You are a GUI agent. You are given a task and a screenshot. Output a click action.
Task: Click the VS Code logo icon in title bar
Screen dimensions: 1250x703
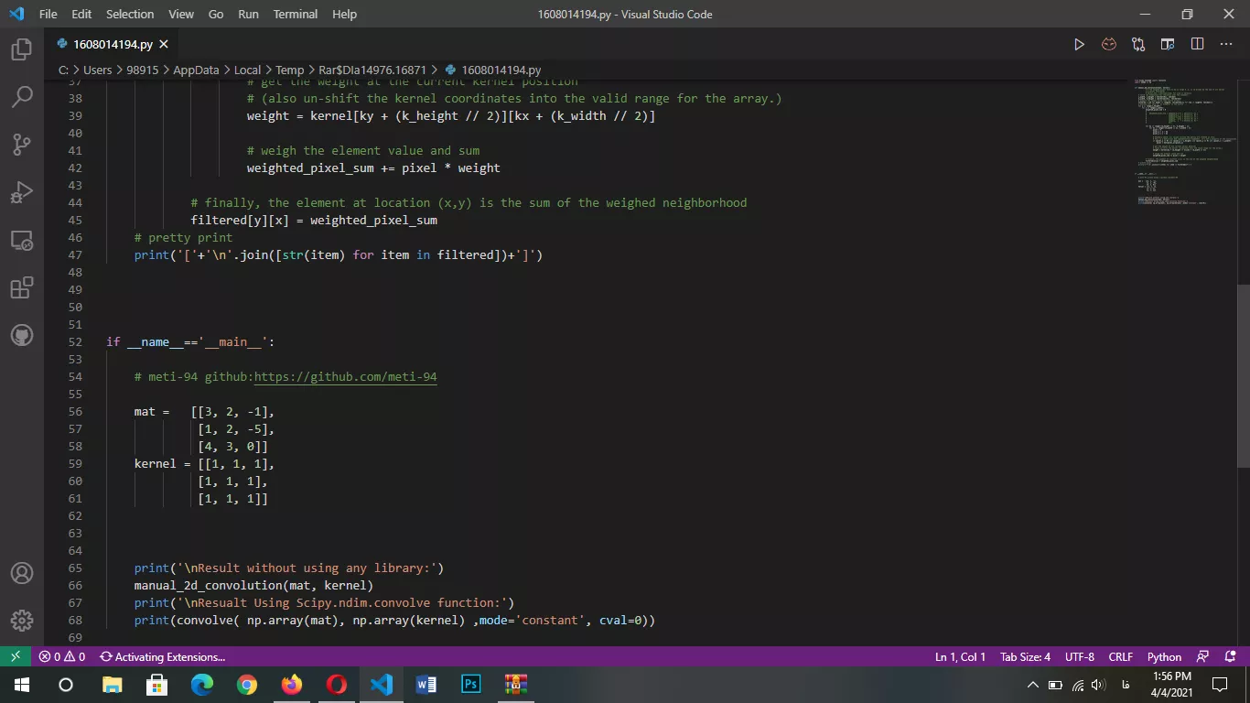pos(16,14)
